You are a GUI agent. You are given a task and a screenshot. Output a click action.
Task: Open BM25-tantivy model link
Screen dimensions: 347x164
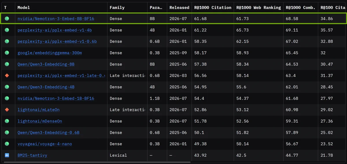[32, 155]
